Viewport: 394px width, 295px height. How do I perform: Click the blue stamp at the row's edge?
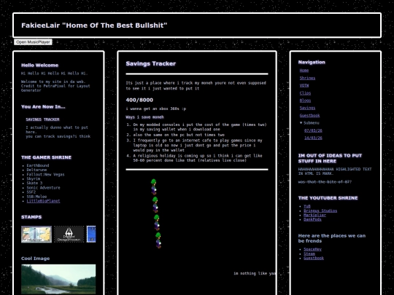pyautogui.click(x=91, y=235)
